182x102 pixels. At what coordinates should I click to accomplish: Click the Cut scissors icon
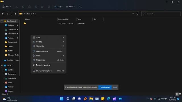click(x=17, y=7)
